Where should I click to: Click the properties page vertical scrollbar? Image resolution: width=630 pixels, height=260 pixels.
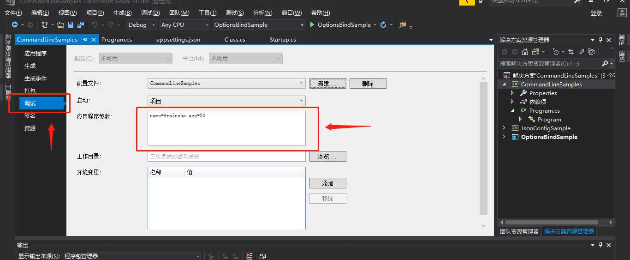(x=483, y=149)
